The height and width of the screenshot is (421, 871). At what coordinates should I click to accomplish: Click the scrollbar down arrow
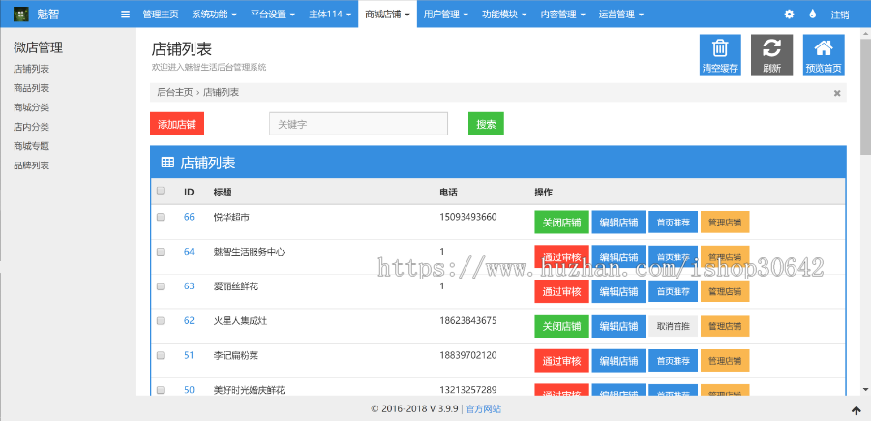coord(865,390)
